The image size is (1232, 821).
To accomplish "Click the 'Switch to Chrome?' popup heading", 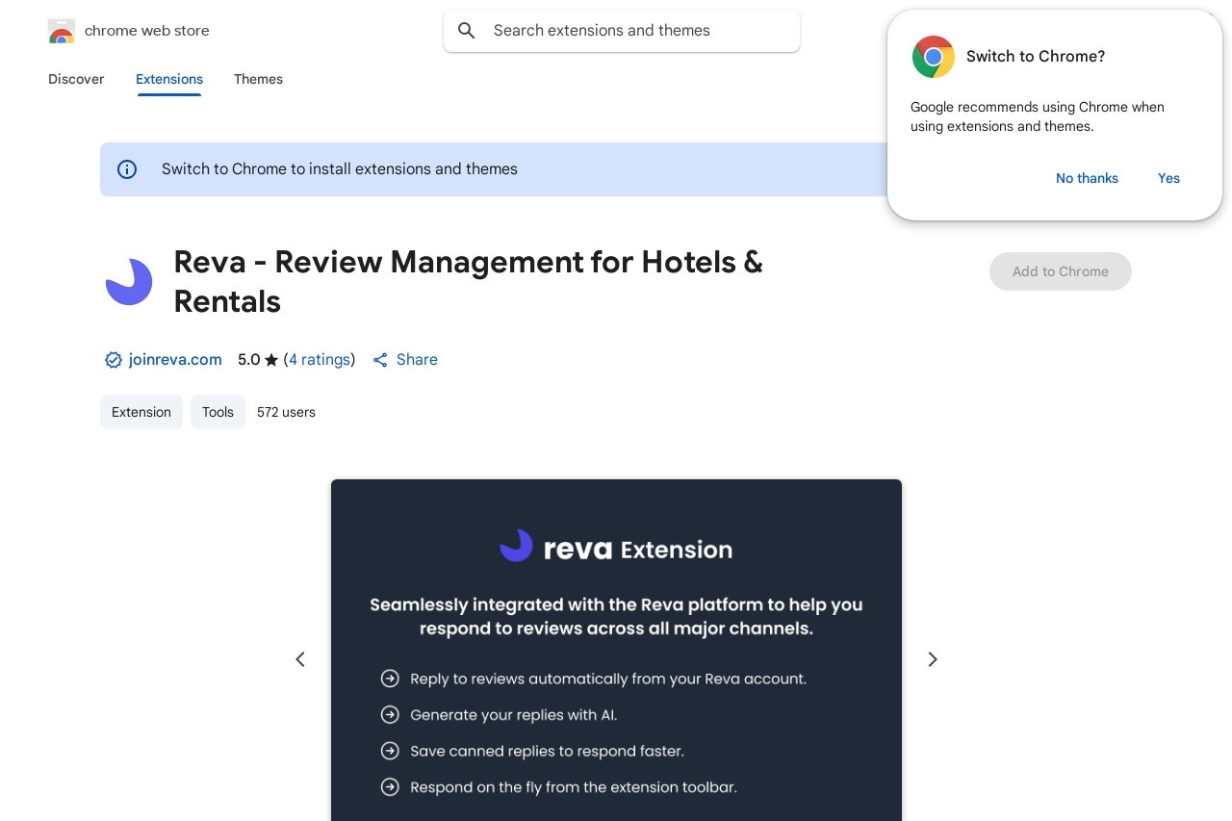I will click(1036, 57).
